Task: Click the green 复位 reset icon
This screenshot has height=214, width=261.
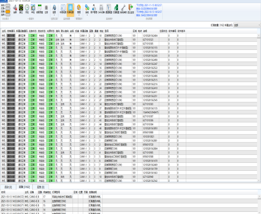Action: coord(21,9)
